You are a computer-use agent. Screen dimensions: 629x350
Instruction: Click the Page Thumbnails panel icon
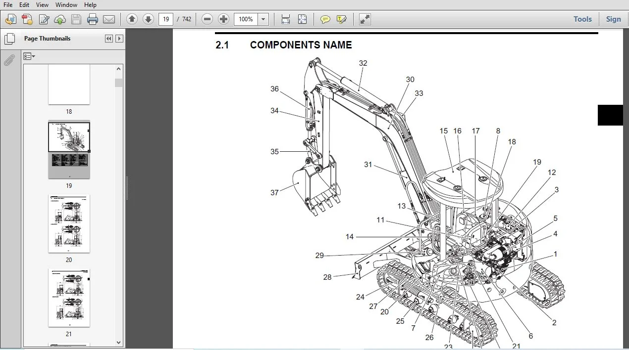(9, 39)
